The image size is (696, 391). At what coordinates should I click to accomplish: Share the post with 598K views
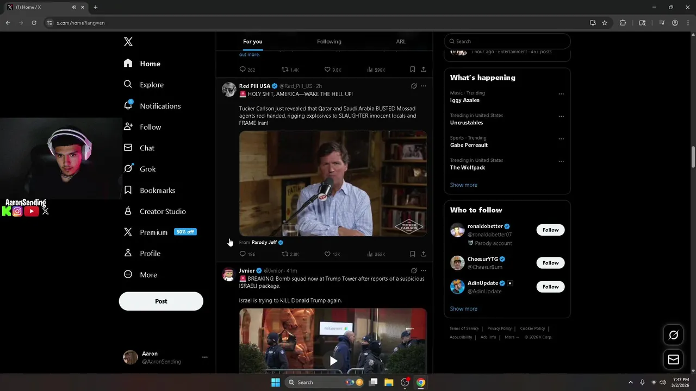tap(424, 70)
